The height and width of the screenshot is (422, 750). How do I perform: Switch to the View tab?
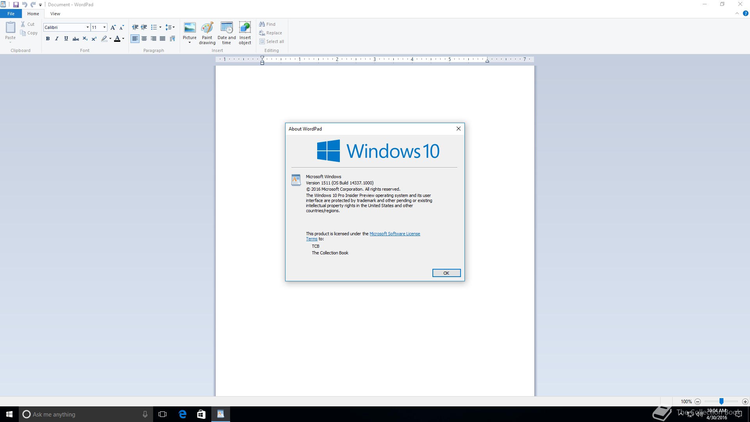pyautogui.click(x=55, y=14)
